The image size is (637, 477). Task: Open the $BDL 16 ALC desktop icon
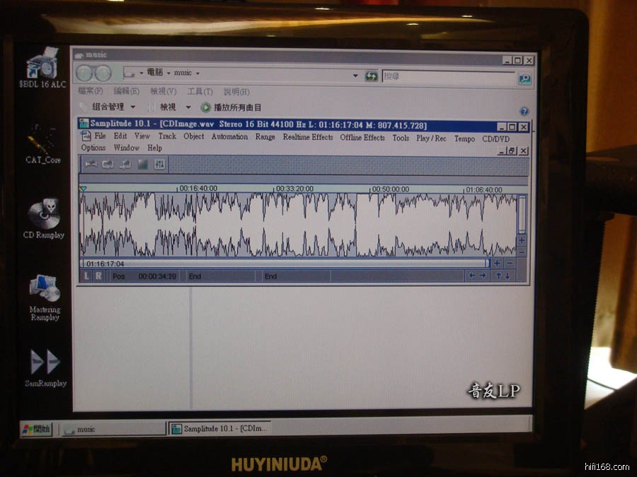42,66
